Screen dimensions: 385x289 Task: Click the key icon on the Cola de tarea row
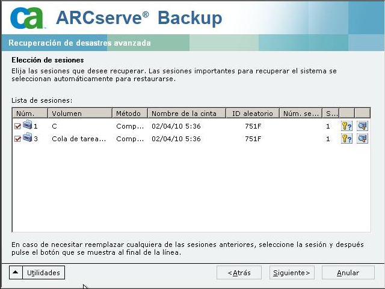pos(346,139)
